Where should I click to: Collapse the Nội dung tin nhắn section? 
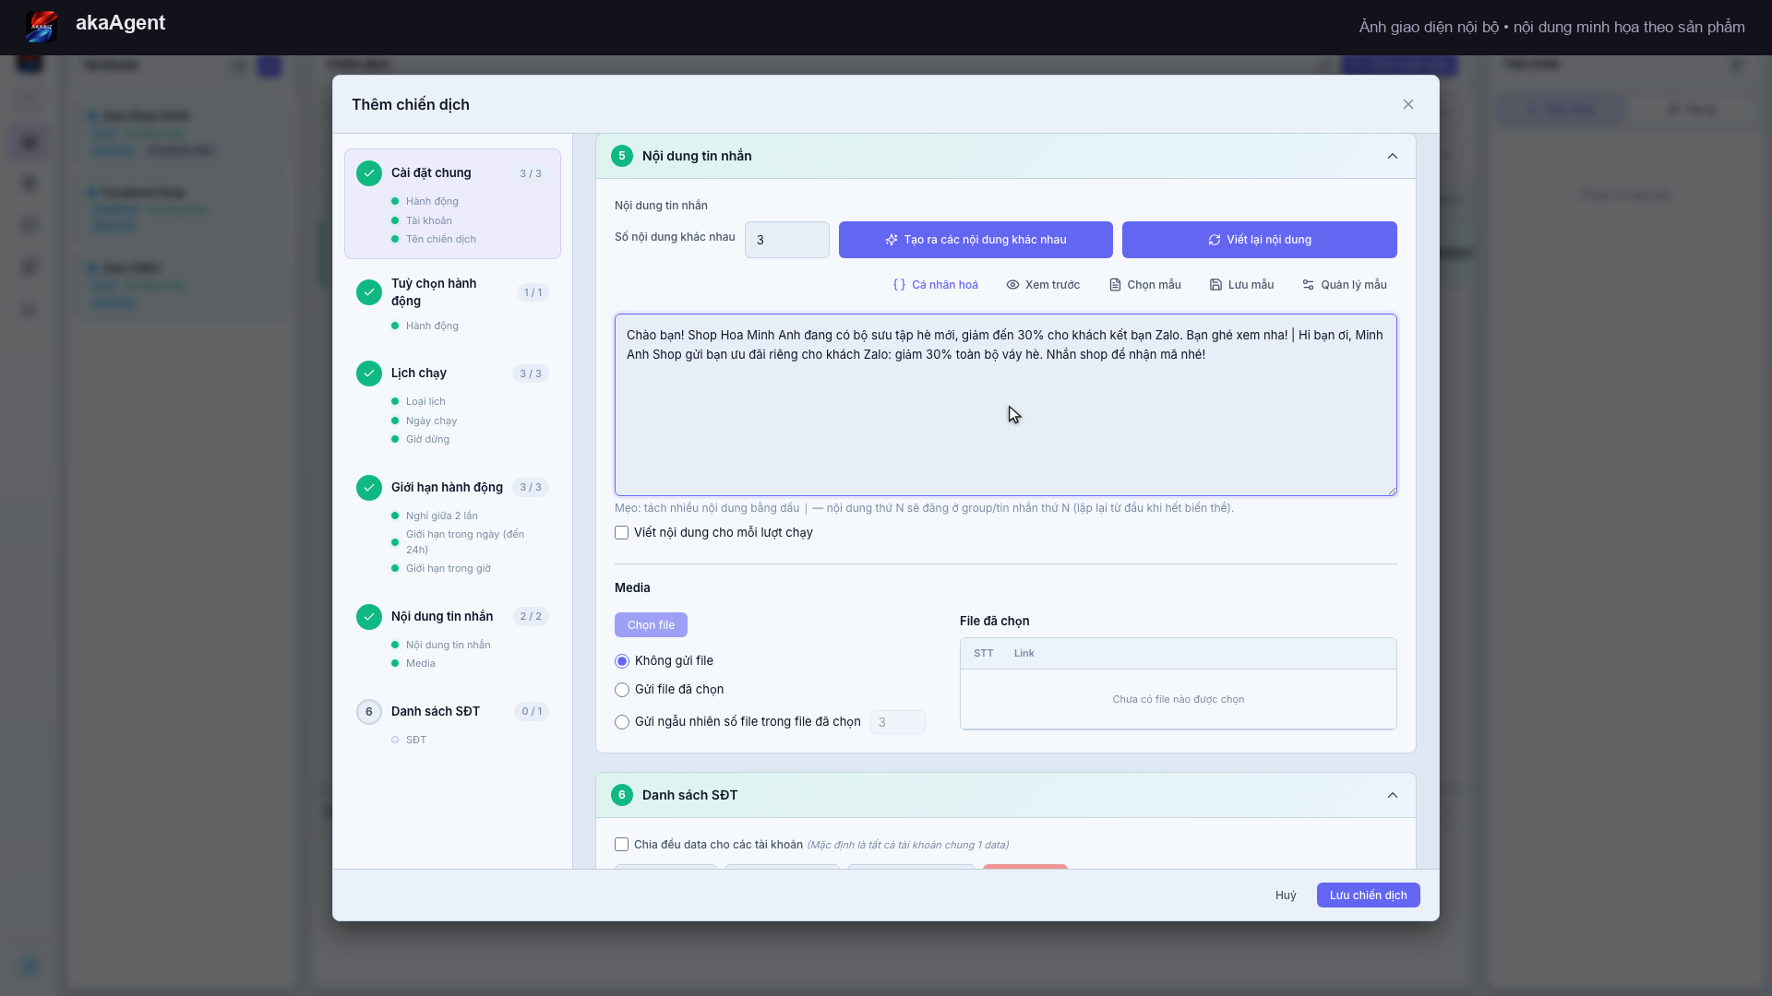[1393, 156]
